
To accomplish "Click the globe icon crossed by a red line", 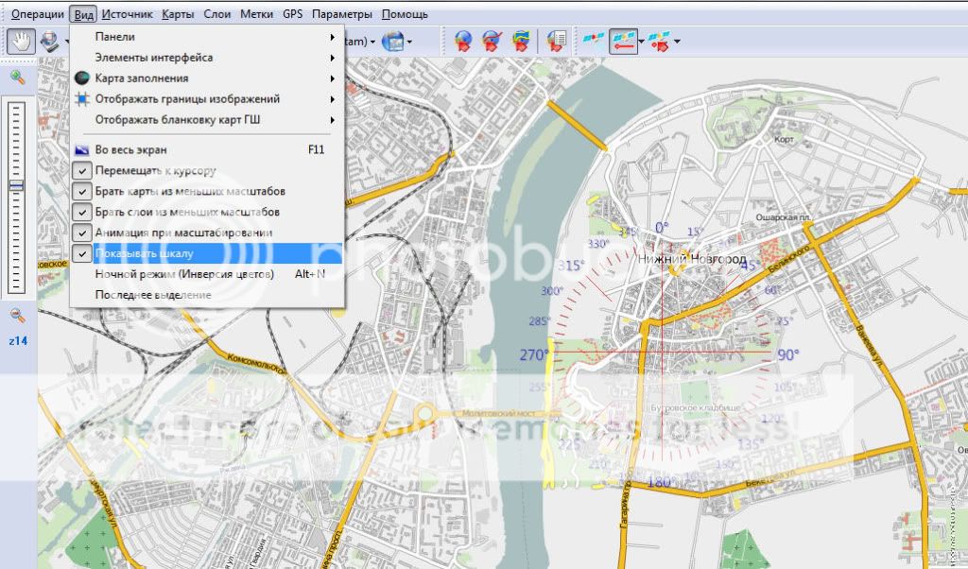I will (492, 42).
